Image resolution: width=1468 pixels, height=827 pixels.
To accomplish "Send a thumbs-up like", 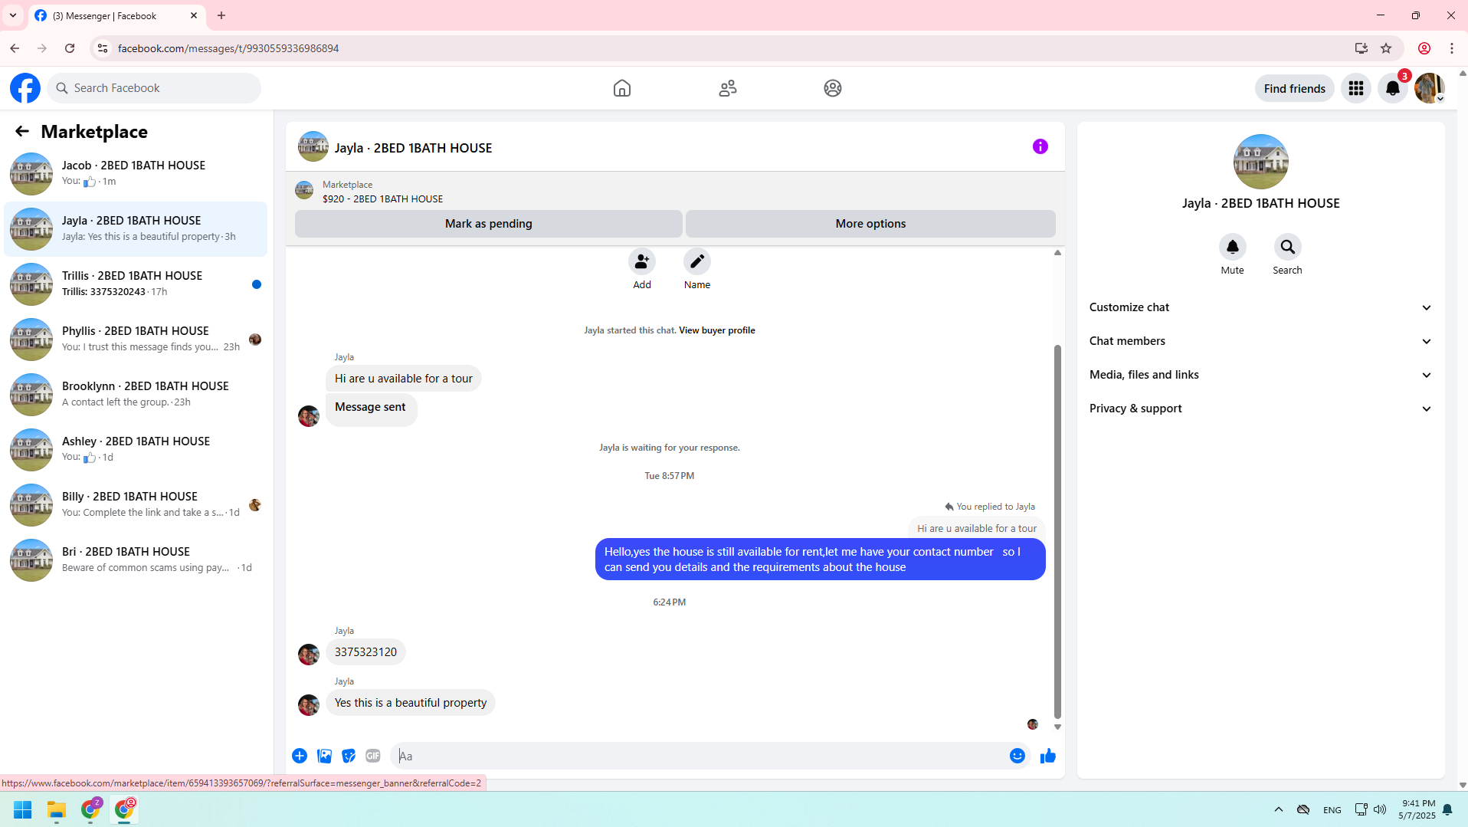I will click(x=1048, y=756).
